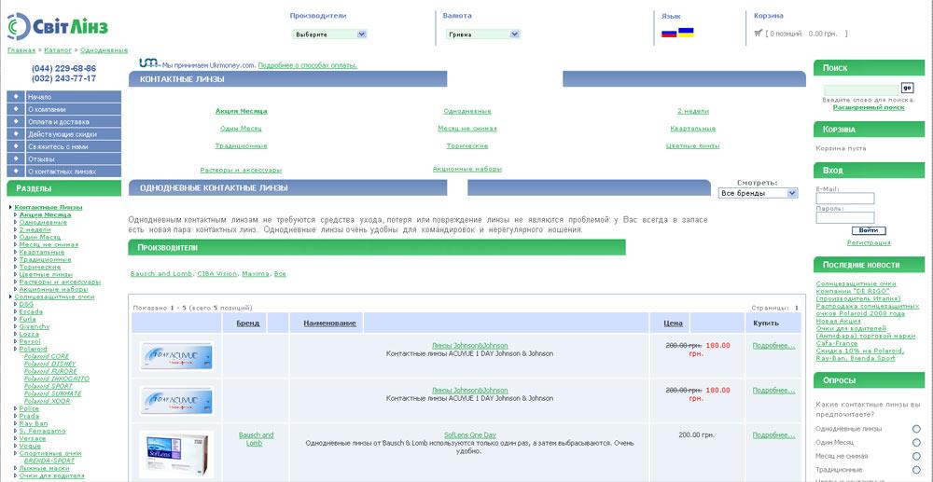Open BRENDA-SPORT sidebar item
Viewport: 933px width, 482px height.
click(49, 461)
